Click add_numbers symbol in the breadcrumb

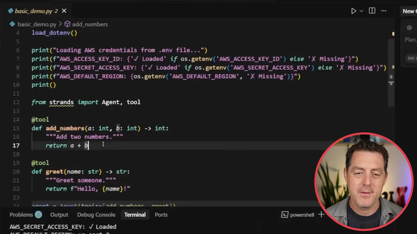pos(90,24)
